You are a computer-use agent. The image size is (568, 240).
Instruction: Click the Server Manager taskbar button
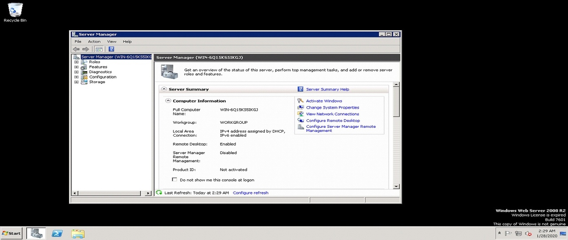point(36,233)
